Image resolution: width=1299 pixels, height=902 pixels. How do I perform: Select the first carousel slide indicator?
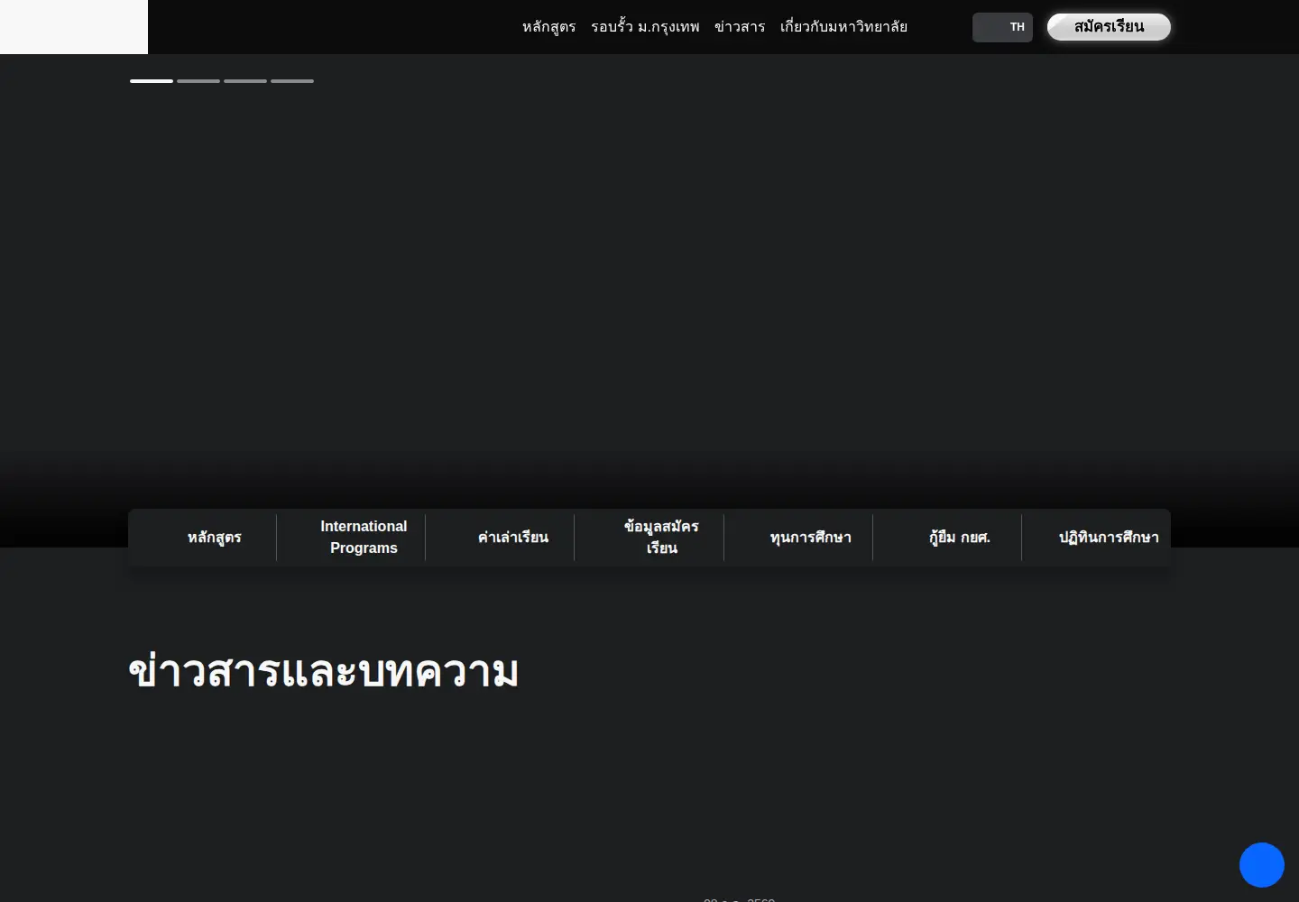(x=152, y=81)
